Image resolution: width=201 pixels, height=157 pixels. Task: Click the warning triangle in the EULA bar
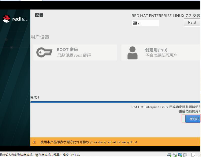coord(34,142)
